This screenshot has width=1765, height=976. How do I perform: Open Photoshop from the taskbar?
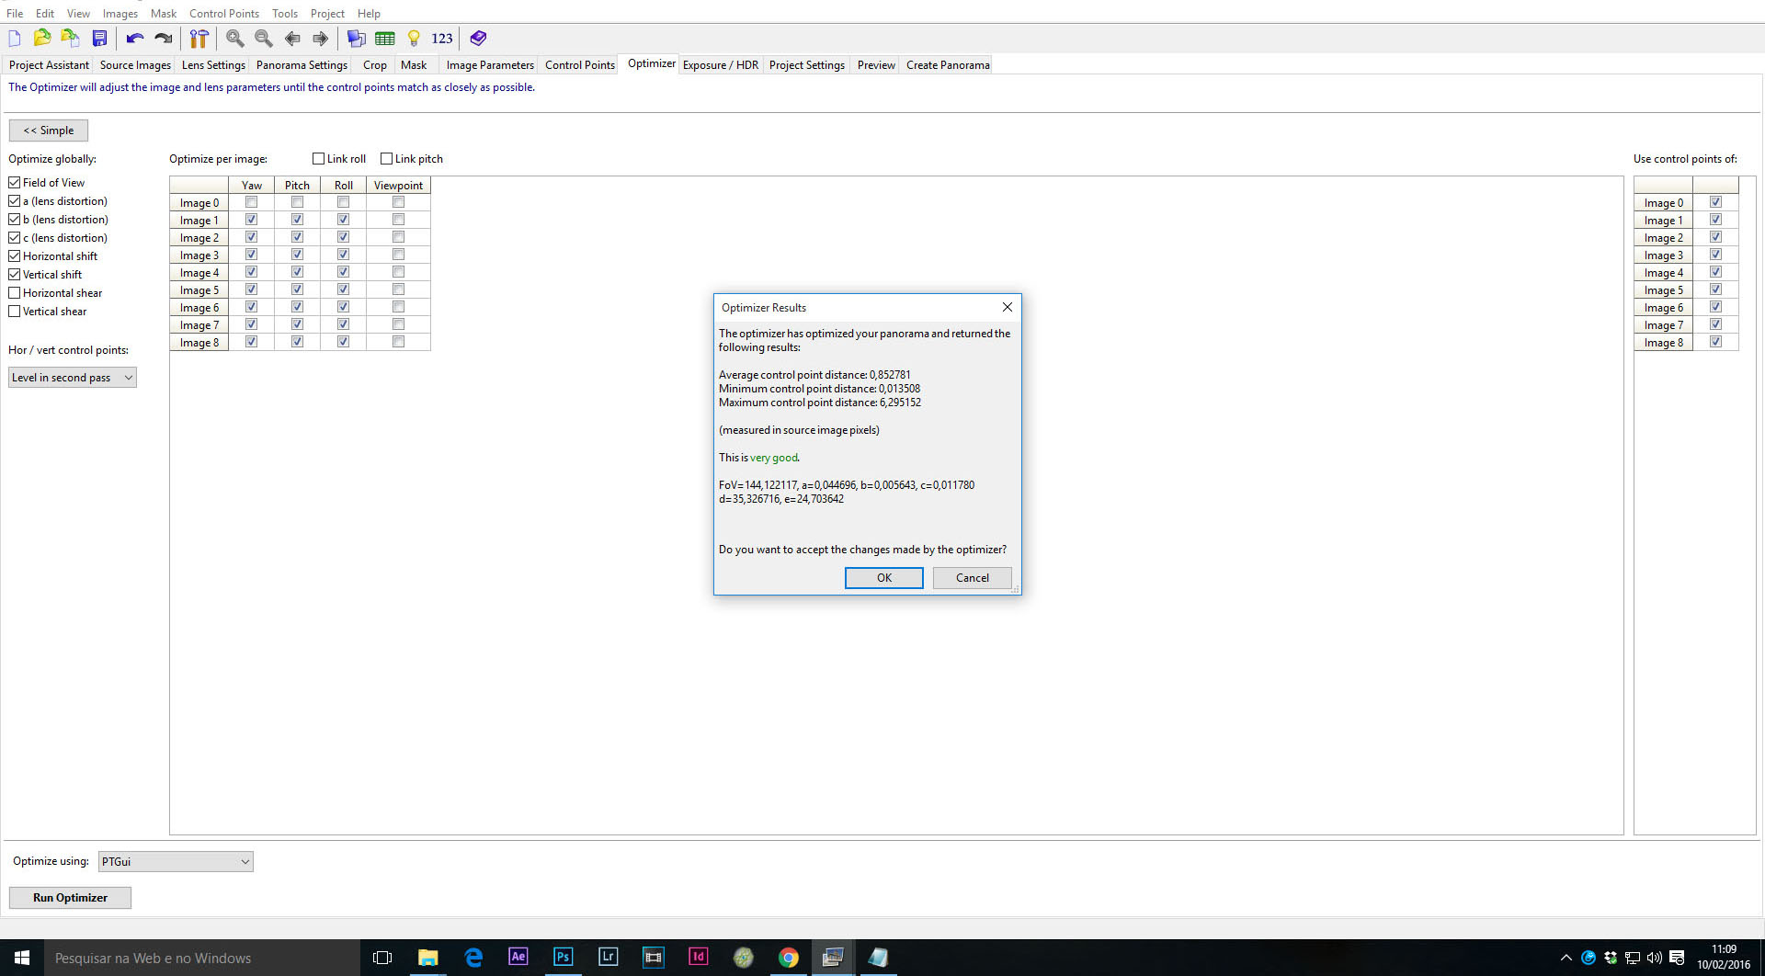click(563, 957)
